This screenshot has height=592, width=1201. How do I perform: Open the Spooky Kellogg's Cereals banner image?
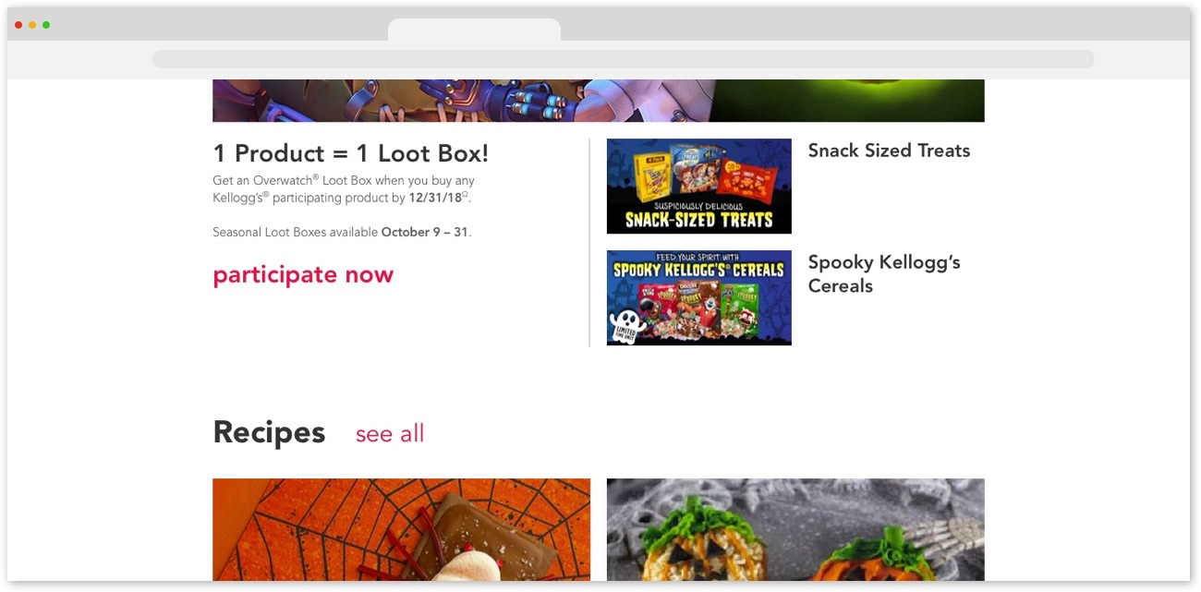698,297
